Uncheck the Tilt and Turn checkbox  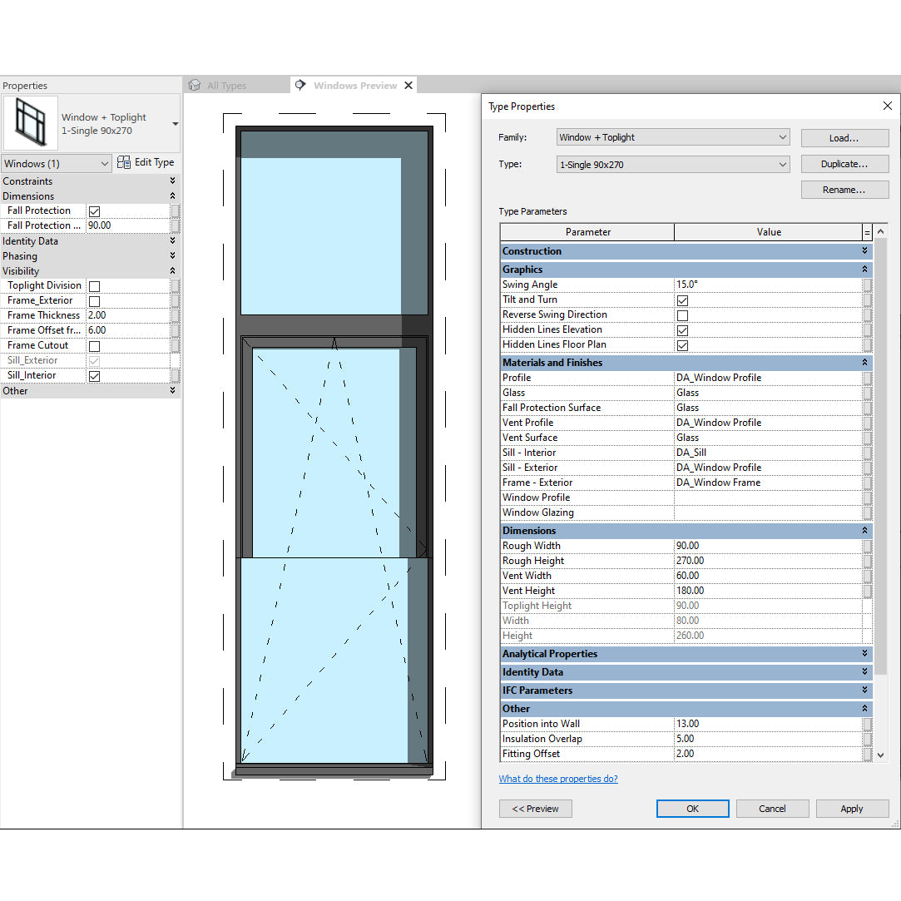click(682, 300)
